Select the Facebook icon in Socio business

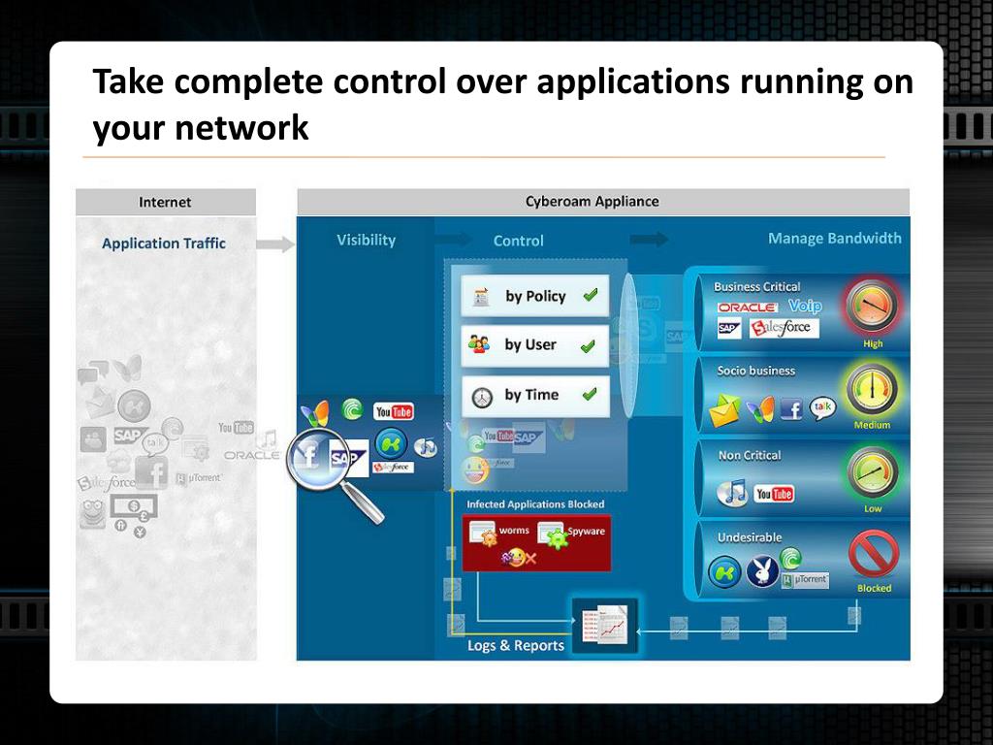pyautogui.click(x=791, y=409)
